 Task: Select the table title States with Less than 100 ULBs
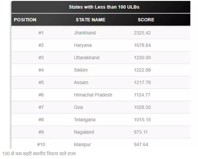pos(104,7)
